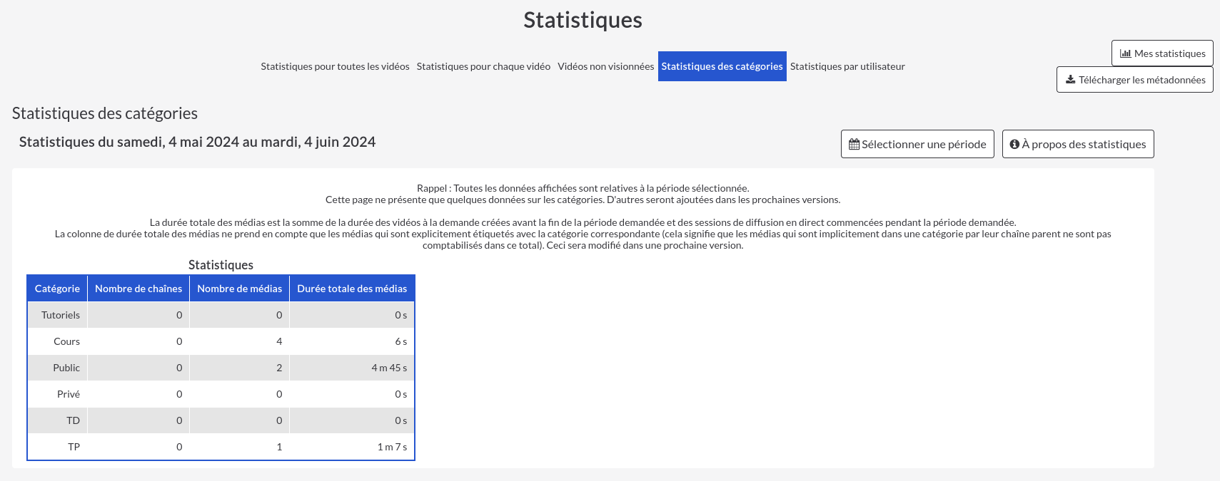Select the Statistiques des catégories tab
This screenshot has width=1220, height=481.
[722, 66]
